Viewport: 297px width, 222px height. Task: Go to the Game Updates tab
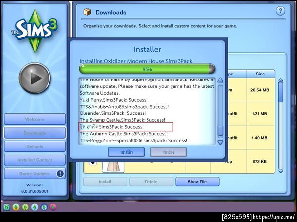click(x=35, y=174)
